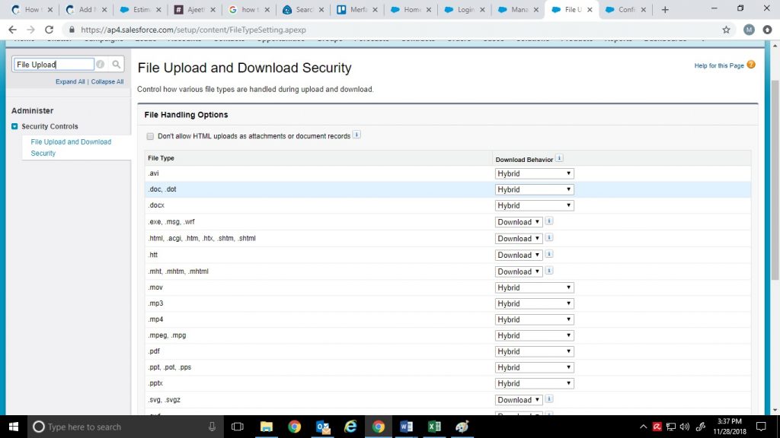Screen dimensions: 780x438
Task: Click the browser page refresh icon
Action: (48, 30)
